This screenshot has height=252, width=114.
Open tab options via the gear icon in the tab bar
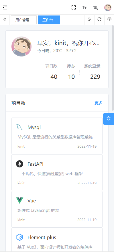[109, 19]
